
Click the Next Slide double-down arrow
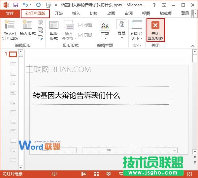[195, 162]
